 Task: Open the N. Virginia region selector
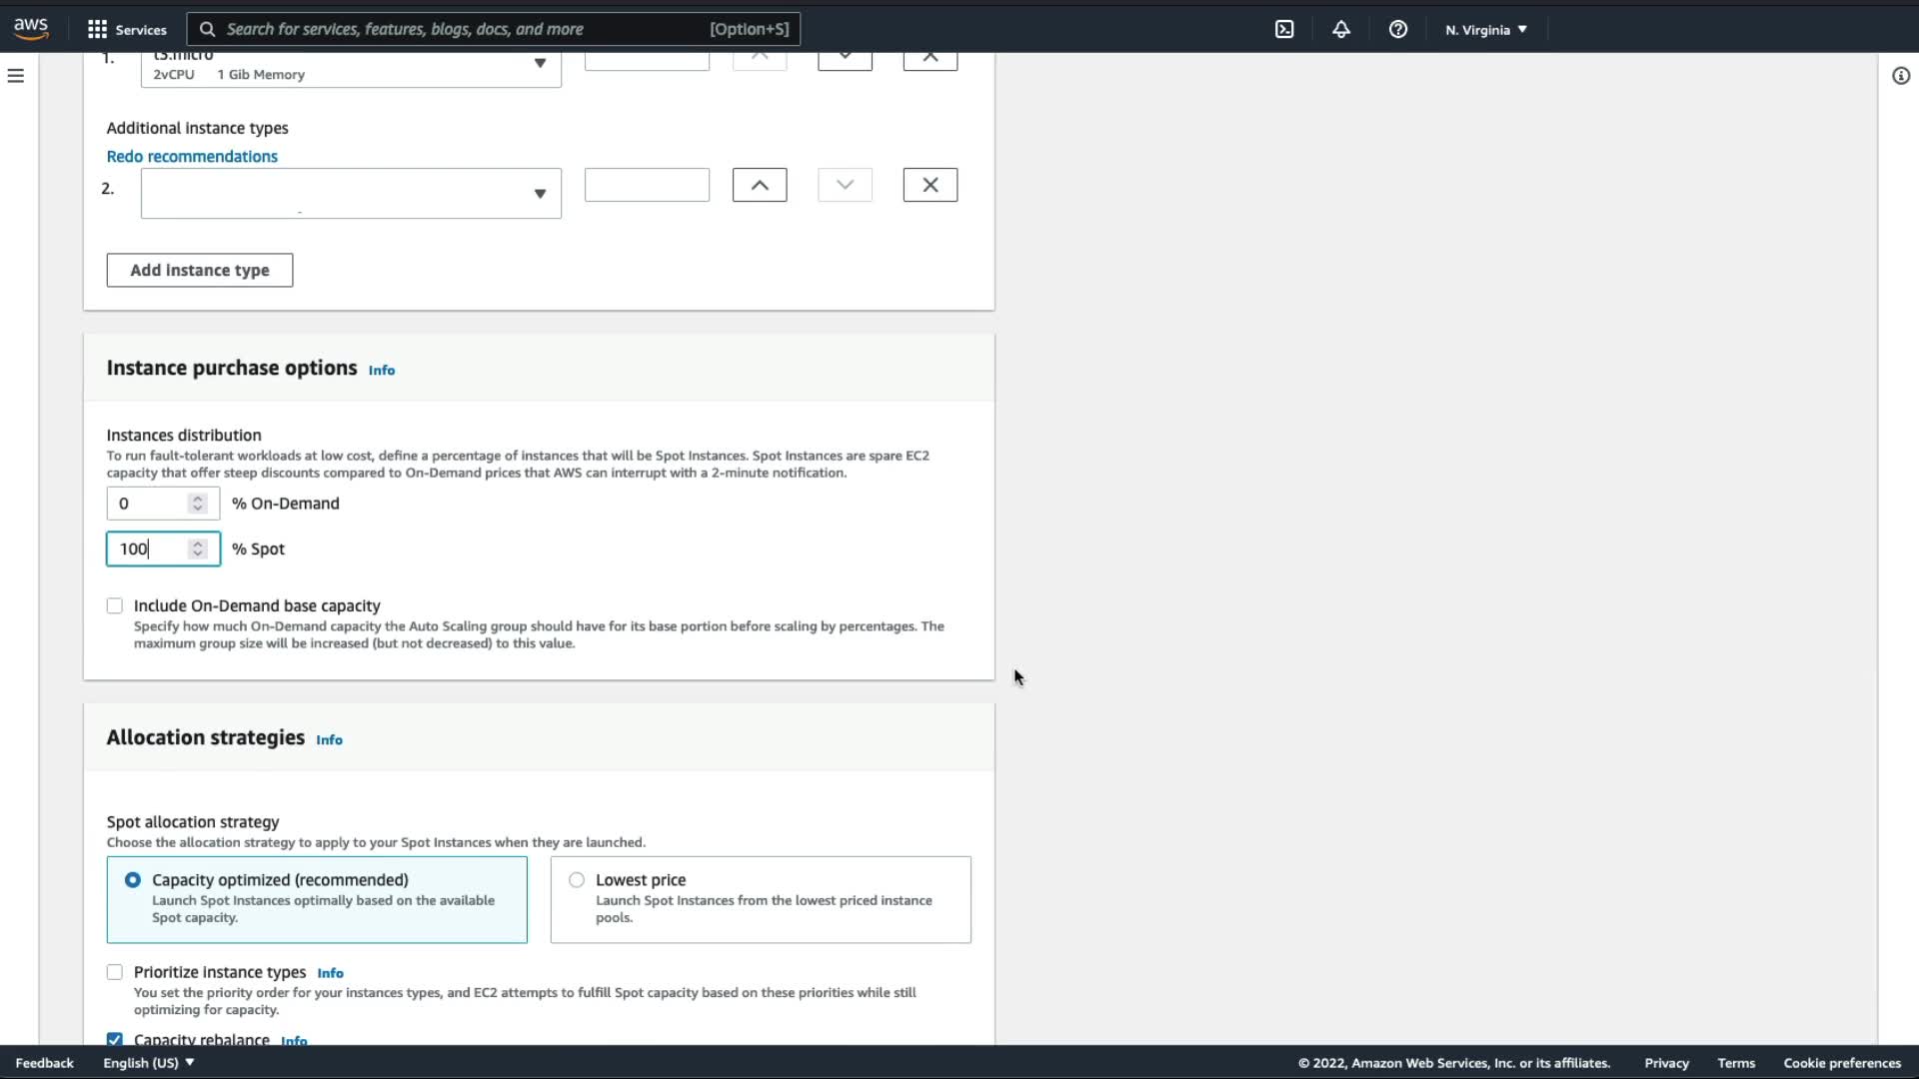pyautogui.click(x=1486, y=29)
